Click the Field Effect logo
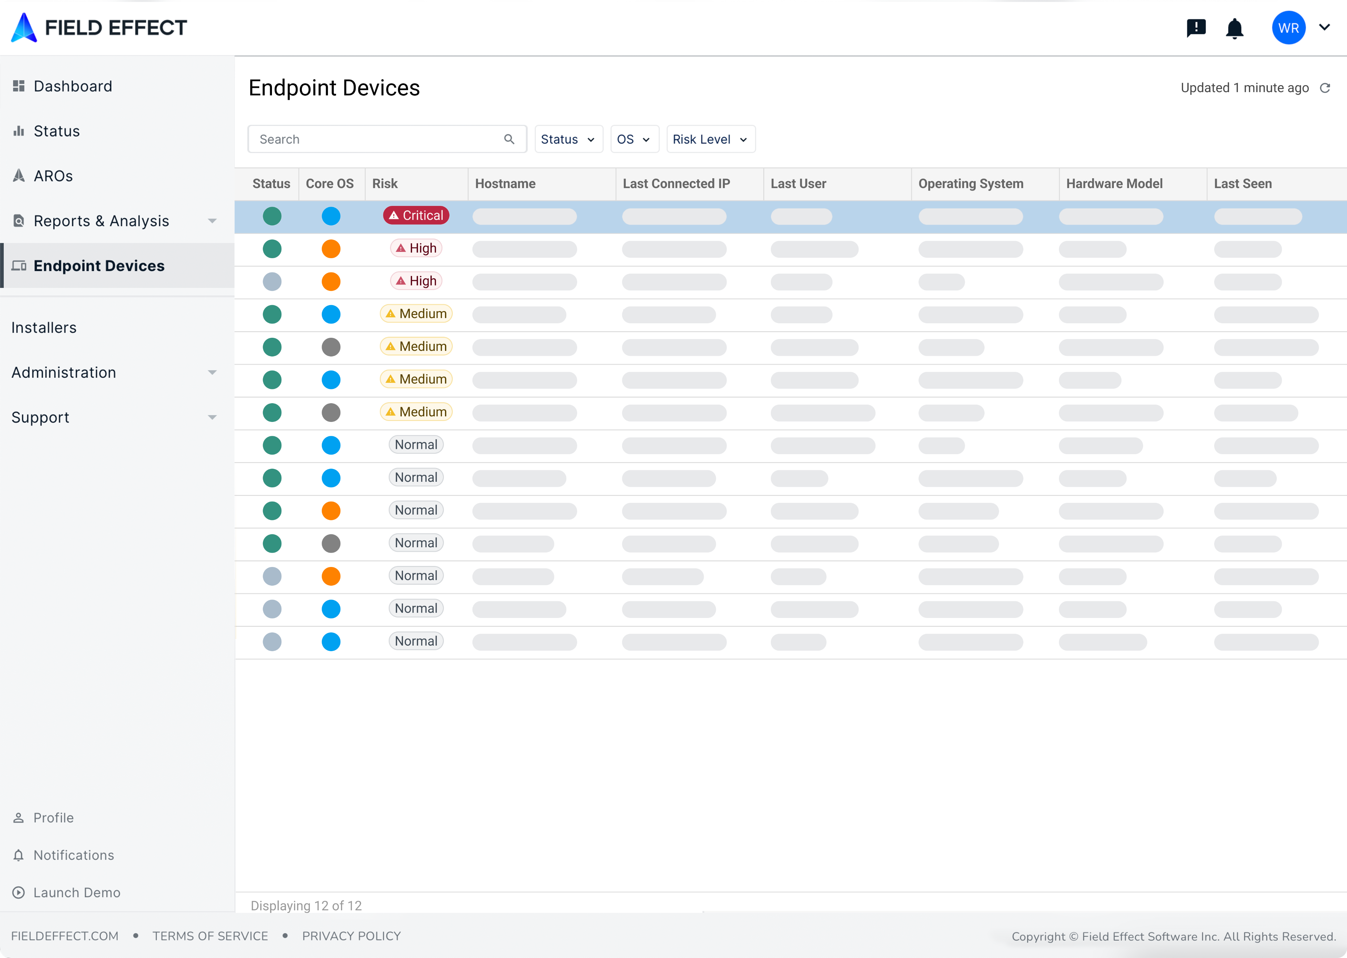The width and height of the screenshot is (1347, 958). [98, 28]
